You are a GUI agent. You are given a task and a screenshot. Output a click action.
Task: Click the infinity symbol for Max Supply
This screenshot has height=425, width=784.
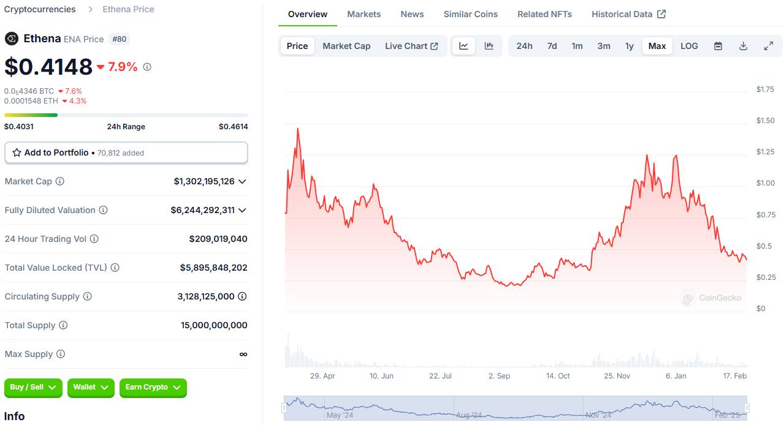pyautogui.click(x=243, y=354)
